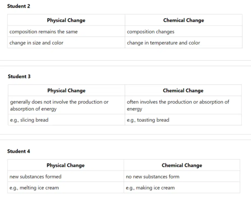Click 'generally does not involve' energy cell
251x202 pixels.
(x=66, y=105)
